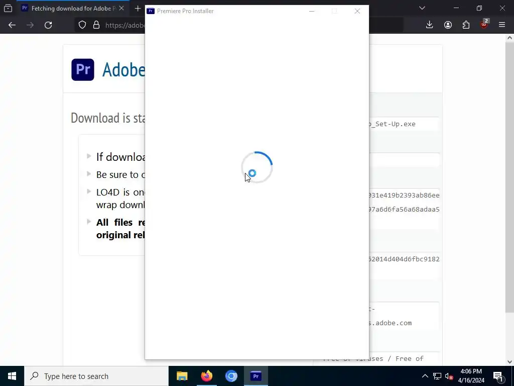Image resolution: width=514 pixels, height=386 pixels.
Task: Open the Chromium browser taskbar icon
Action: click(x=231, y=376)
